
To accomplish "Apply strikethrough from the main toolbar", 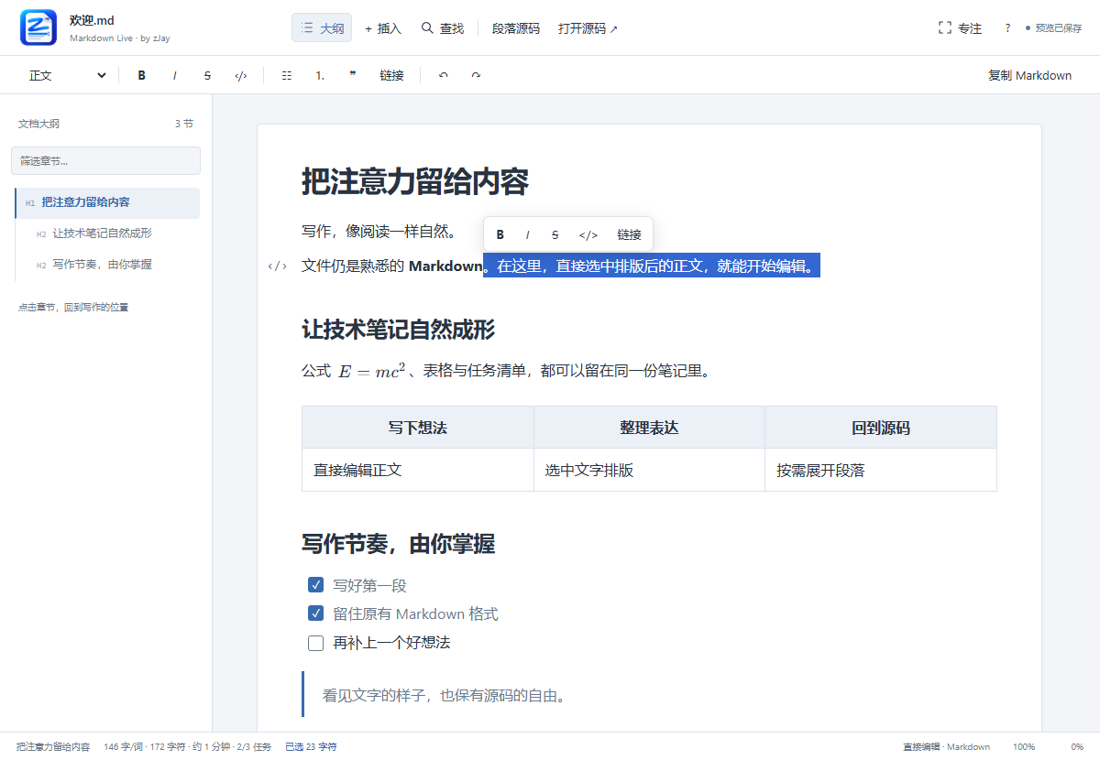I will point(208,75).
